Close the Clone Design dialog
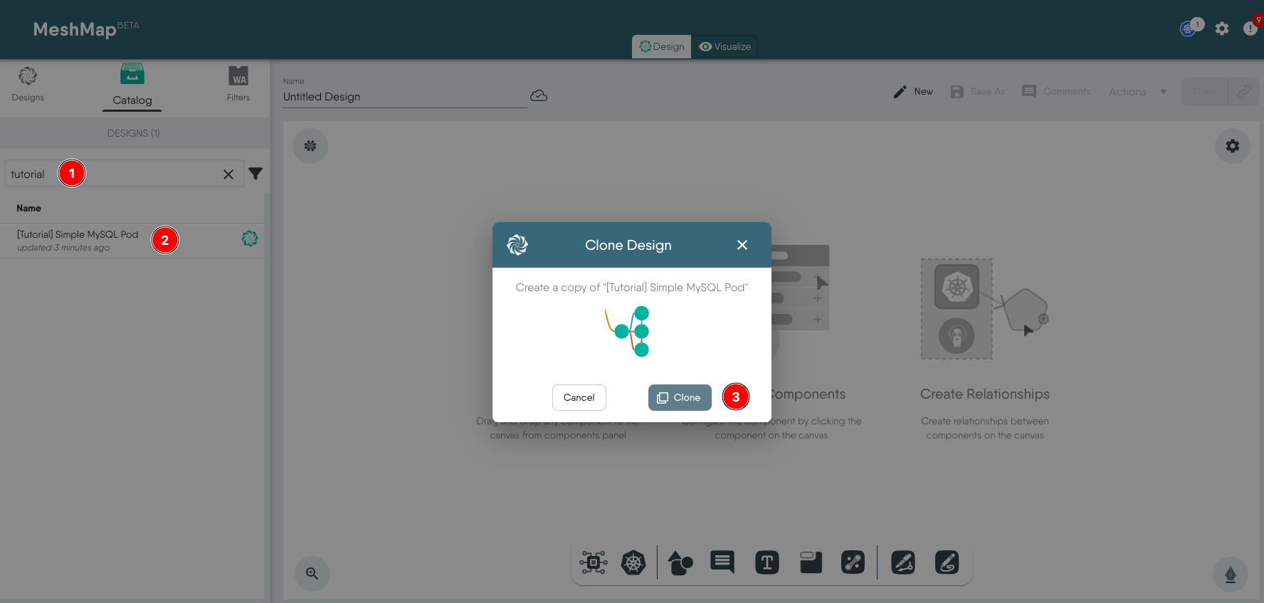Image resolution: width=1264 pixels, height=603 pixels. tap(742, 245)
